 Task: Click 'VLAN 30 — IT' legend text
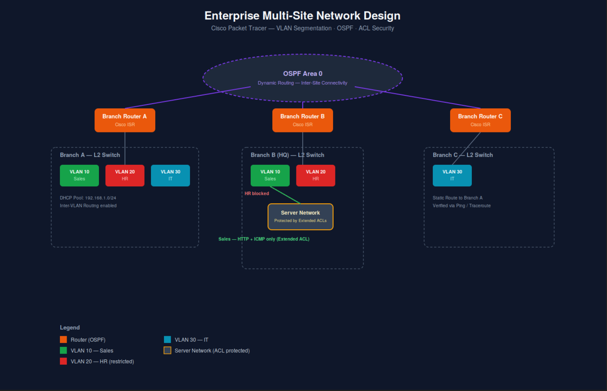[192, 340]
